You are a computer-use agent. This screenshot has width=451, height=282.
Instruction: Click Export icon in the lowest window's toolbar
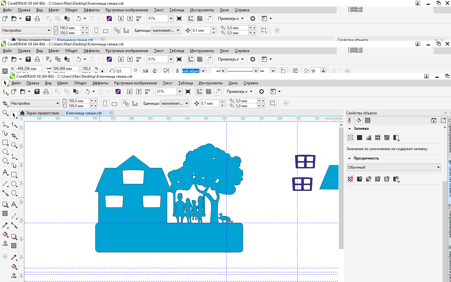[x=139, y=91]
